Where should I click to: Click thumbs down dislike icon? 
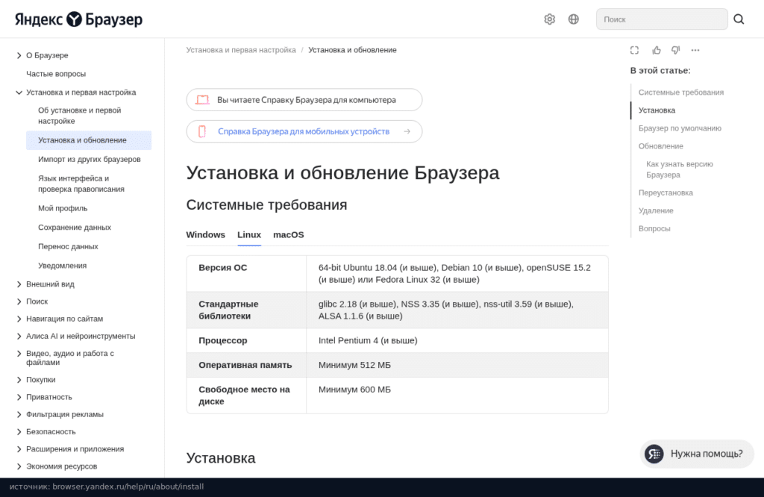pos(675,50)
